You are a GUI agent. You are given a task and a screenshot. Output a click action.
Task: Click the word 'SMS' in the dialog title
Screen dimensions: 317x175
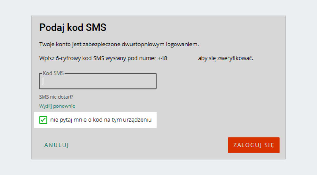(96, 27)
